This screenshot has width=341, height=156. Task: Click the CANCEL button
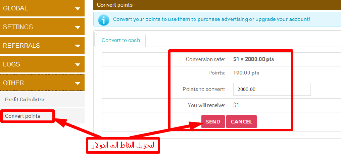click(241, 122)
